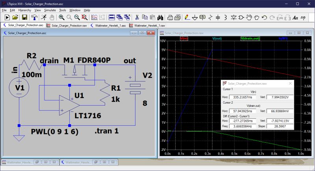
Task: Click the PWL(0 9 1 6) source text
Action: pos(54,132)
